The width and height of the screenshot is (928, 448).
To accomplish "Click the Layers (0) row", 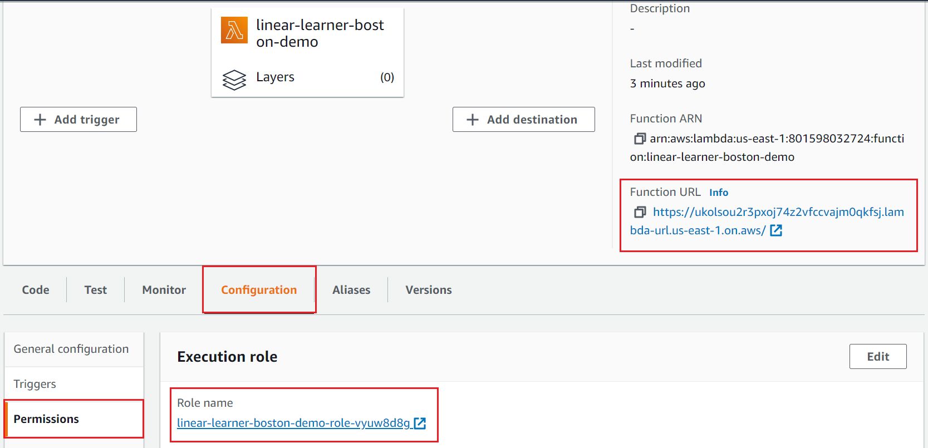I will pyautogui.click(x=308, y=77).
